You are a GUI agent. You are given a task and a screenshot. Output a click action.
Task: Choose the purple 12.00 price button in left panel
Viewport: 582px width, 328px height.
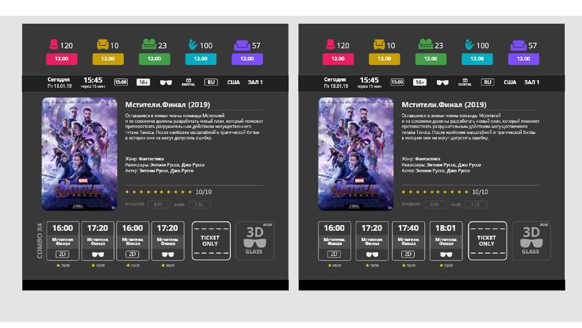(247, 59)
